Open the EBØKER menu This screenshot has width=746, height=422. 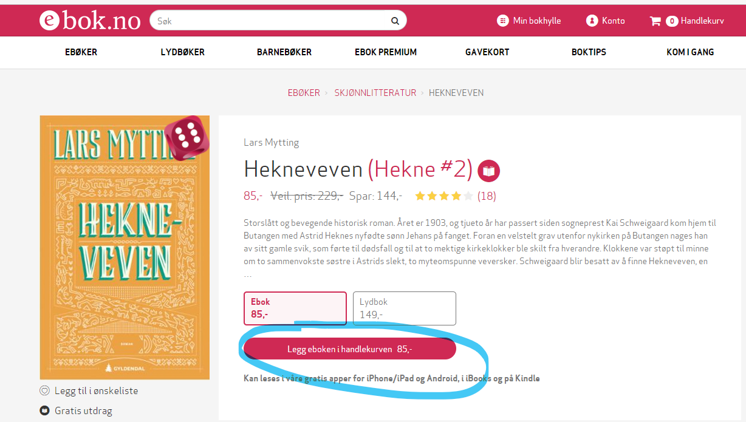click(x=81, y=52)
